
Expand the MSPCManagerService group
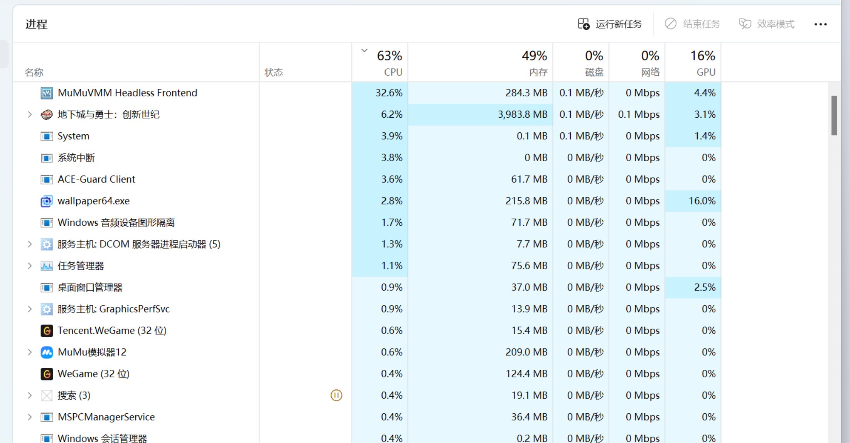click(30, 417)
